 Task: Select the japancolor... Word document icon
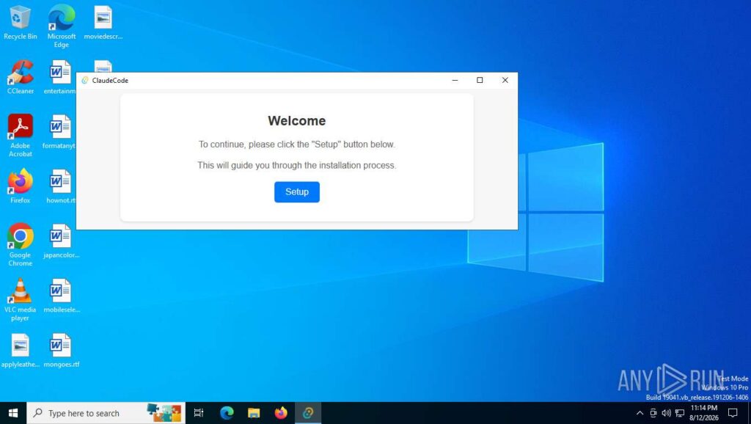pyautogui.click(x=61, y=241)
